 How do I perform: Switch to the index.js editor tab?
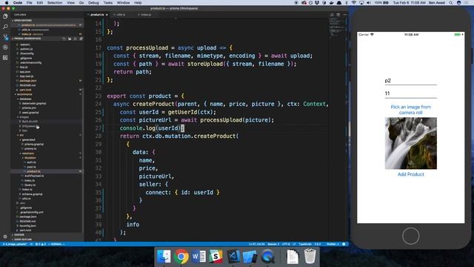(146, 15)
